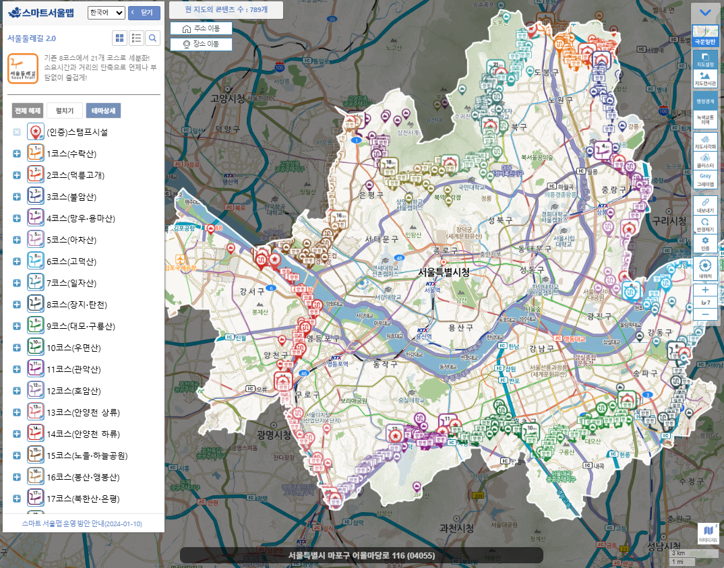Expand the 1코스(수락산) tree item
This screenshot has height=568, width=724.
(x=17, y=154)
